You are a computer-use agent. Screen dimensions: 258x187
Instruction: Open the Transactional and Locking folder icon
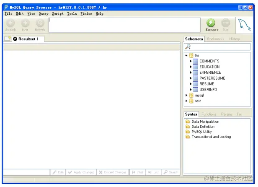pyautogui.click(x=188, y=137)
